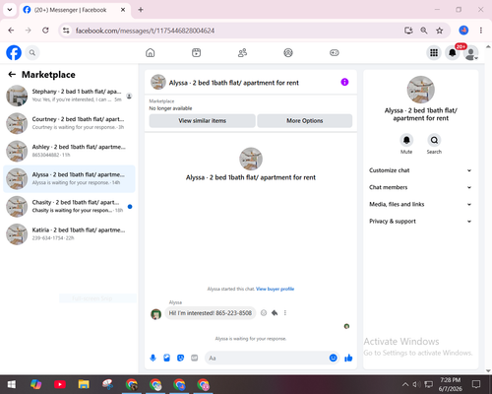Viewport: 492px width, 394px height.
Task: Open the tab search dropdown arrow
Action: coord(10,10)
